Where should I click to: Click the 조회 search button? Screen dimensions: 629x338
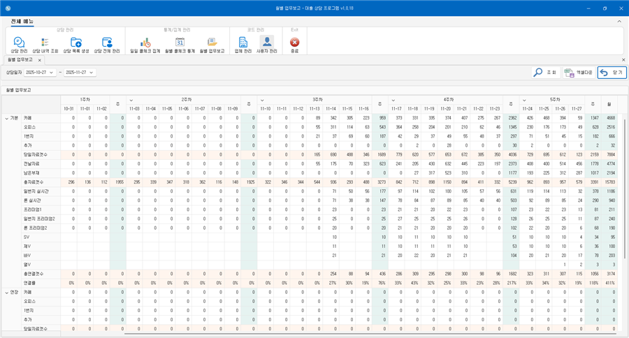pos(546,73)
